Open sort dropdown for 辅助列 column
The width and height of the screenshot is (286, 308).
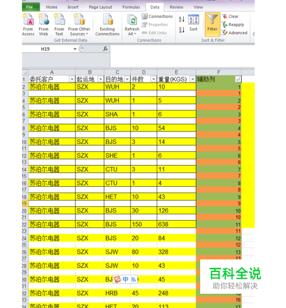238,79
